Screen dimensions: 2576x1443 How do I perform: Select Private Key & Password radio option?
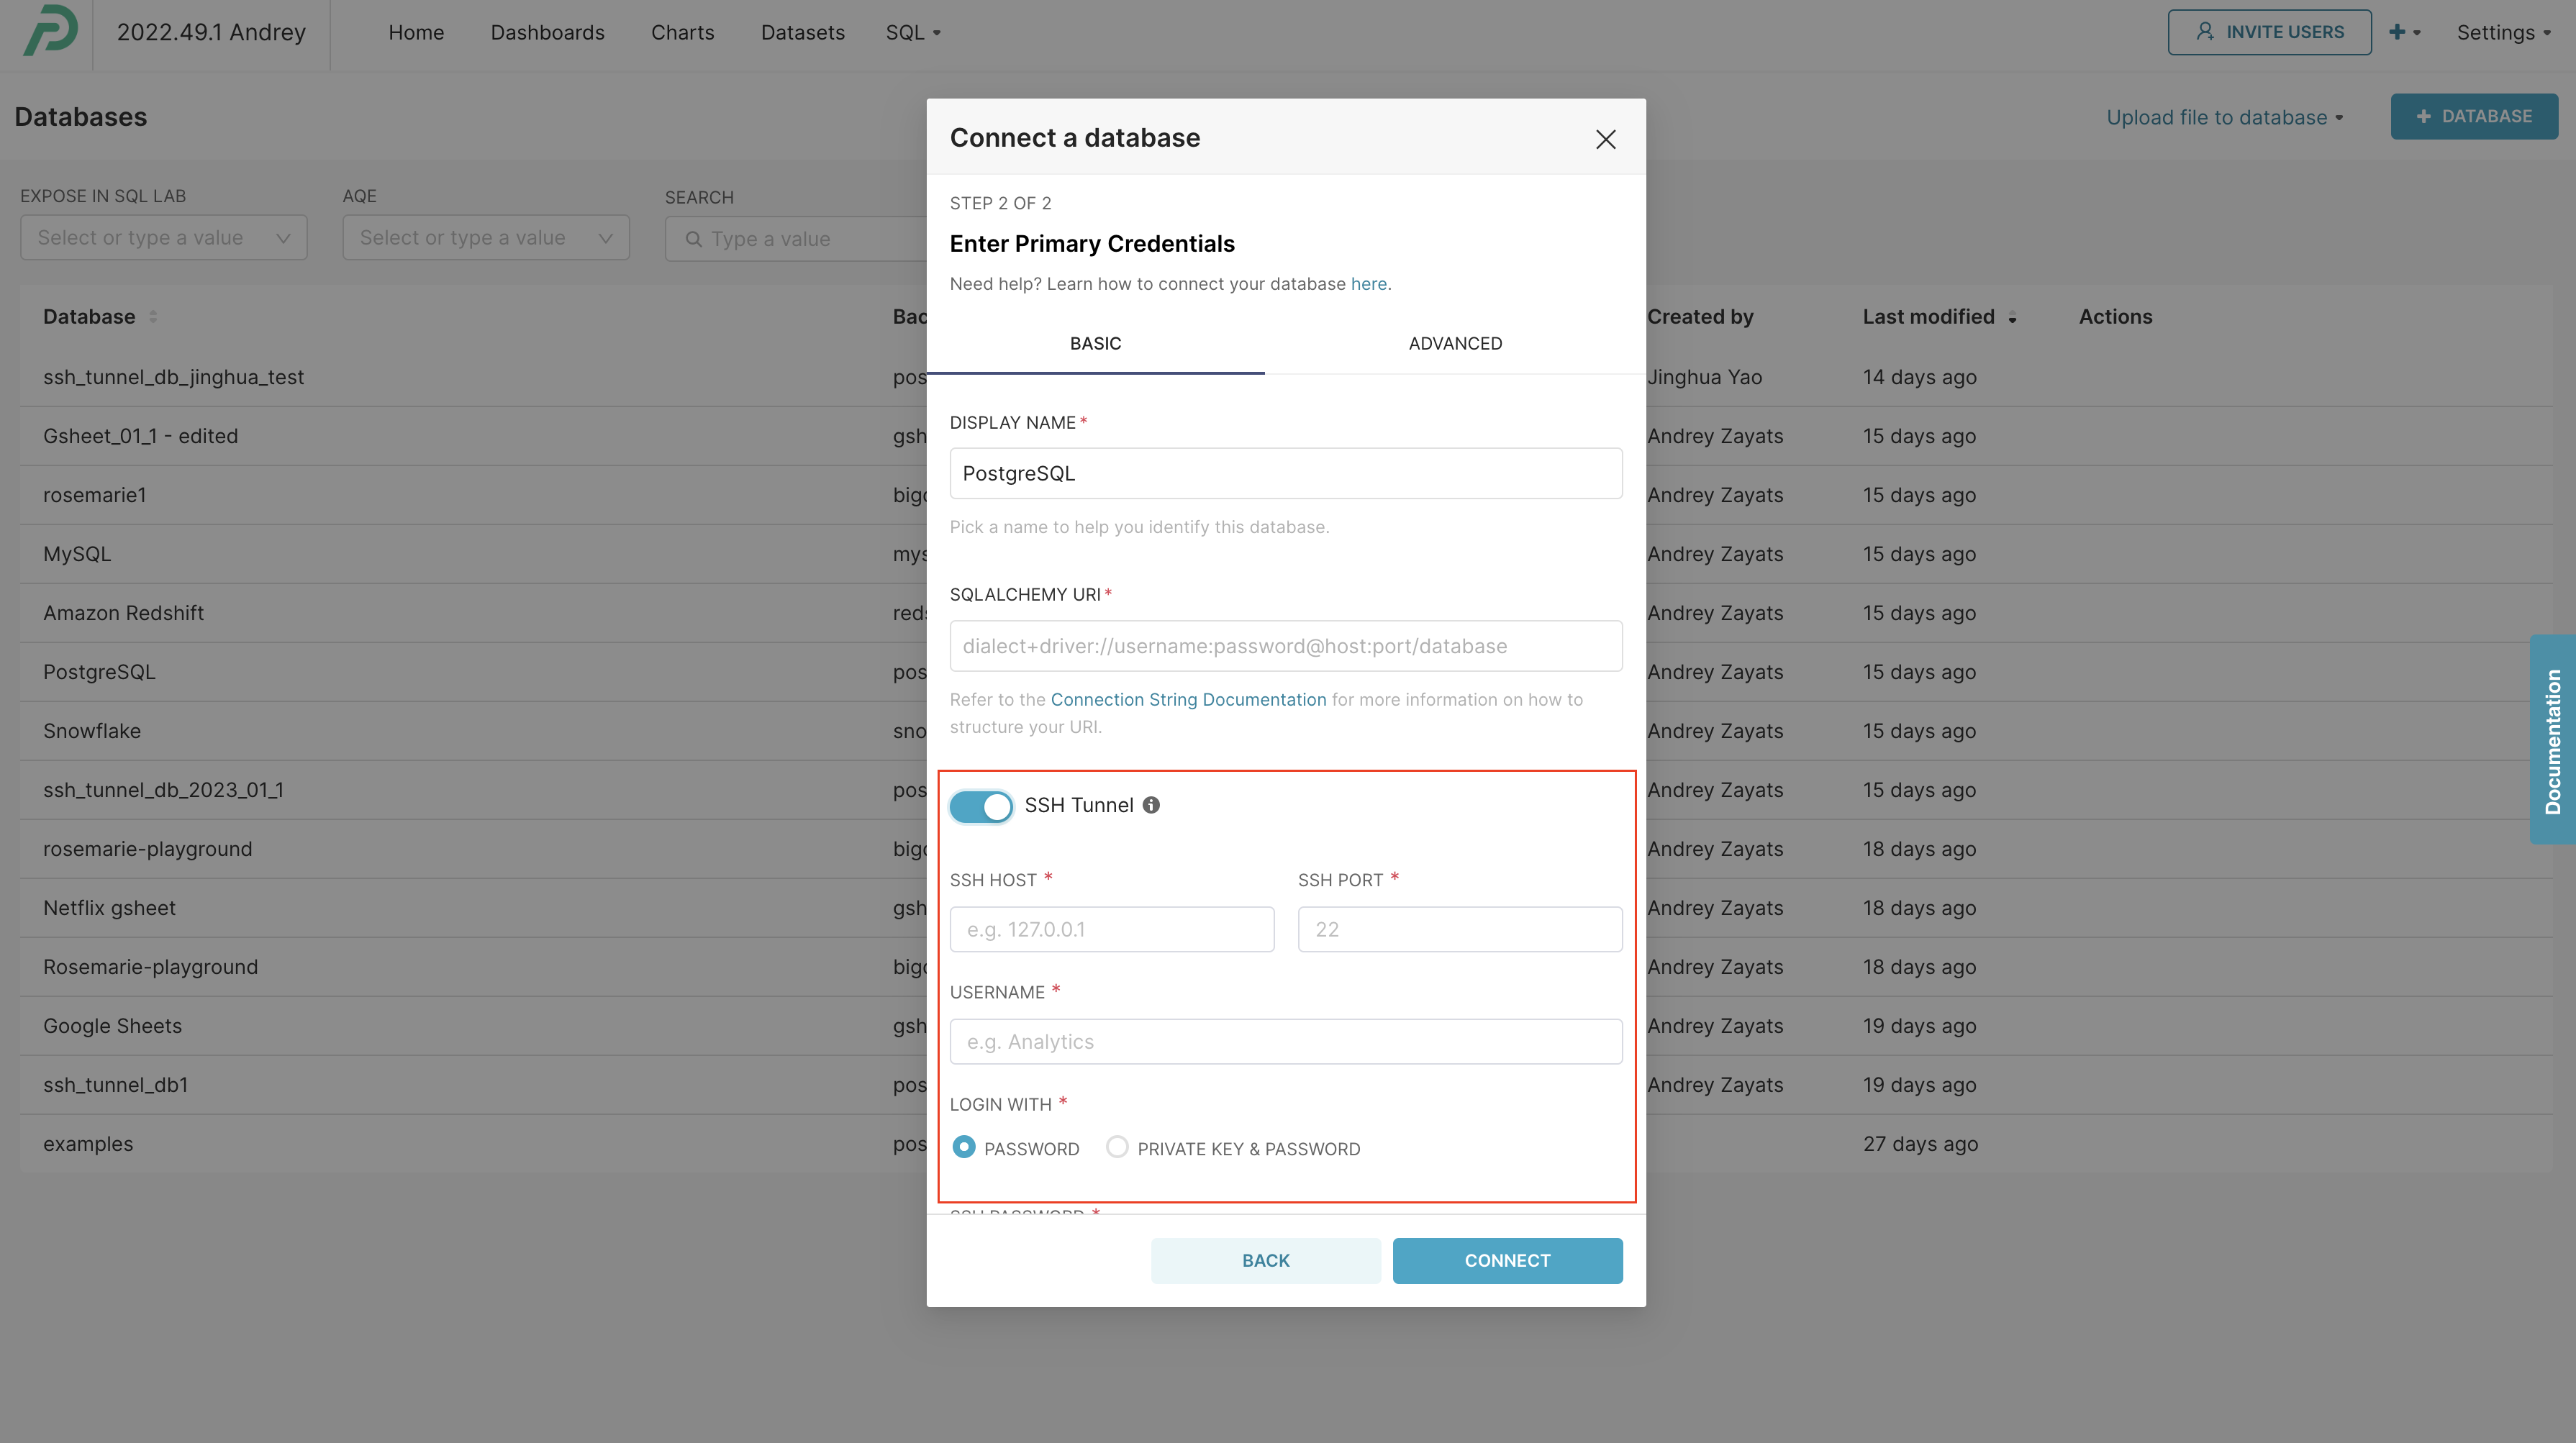tap(1117, 1147)
